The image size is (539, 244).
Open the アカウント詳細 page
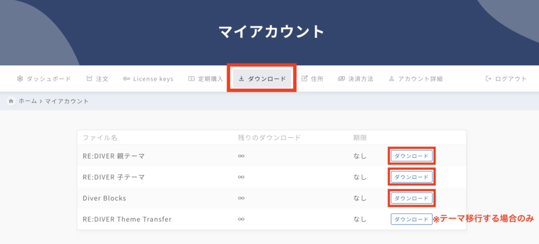[416, 79]
